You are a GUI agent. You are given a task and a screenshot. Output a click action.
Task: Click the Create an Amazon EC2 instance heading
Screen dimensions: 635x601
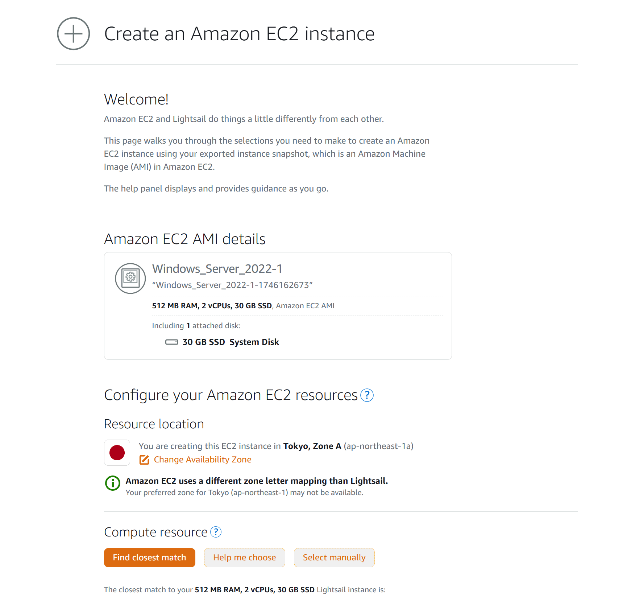[x=239, y=34]
